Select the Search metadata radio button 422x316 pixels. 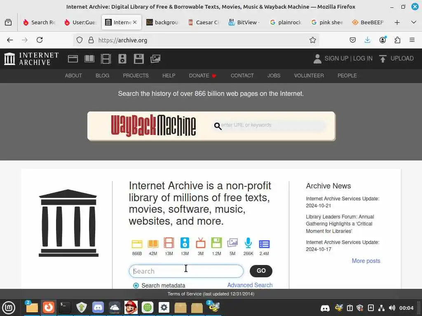tap(136, 286)
